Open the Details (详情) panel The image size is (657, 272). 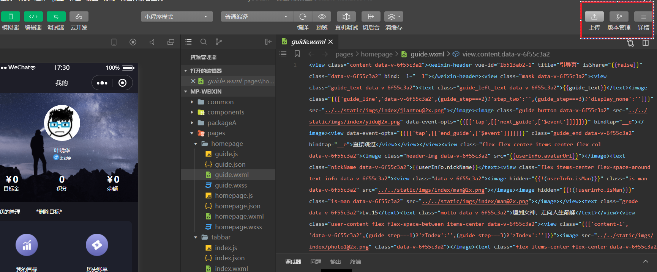click(643, 17)
